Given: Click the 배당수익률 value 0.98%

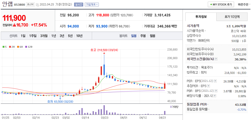Looking at the screenshot, I should pyautogui.click(x=242, y=96).
